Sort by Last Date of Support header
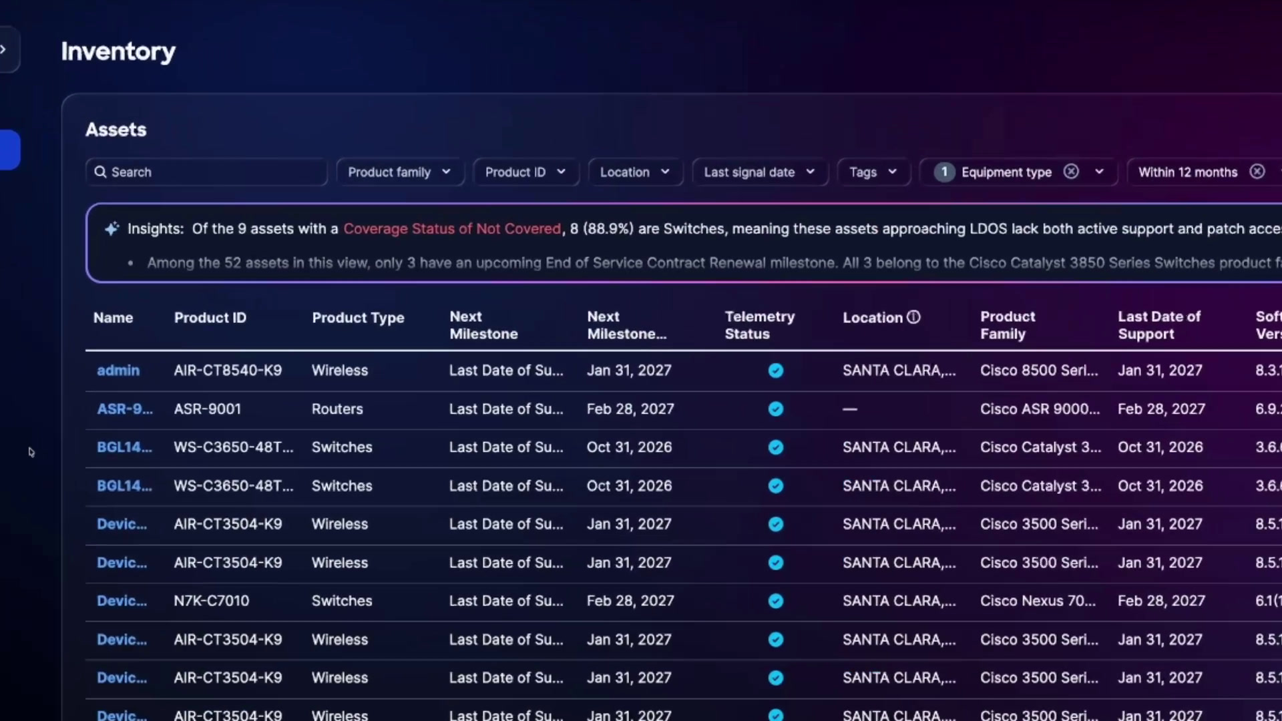1282x721 pixels. point(1159,325)
